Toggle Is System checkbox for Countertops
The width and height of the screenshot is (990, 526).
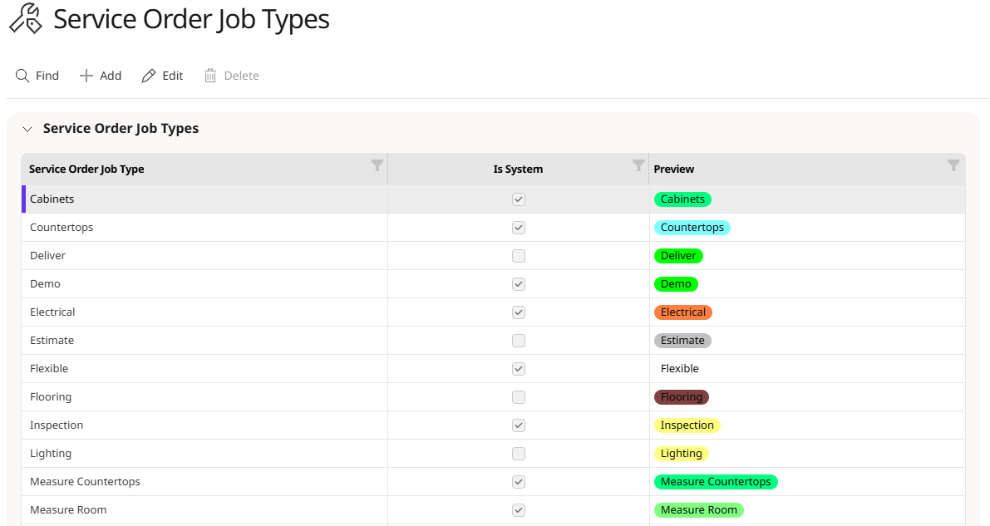[519, 228]
